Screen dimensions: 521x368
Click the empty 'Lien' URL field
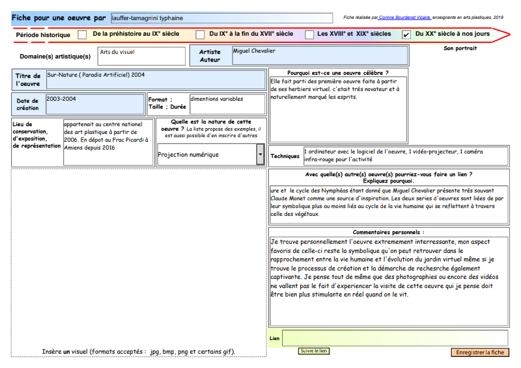click(x=395, y=338)
